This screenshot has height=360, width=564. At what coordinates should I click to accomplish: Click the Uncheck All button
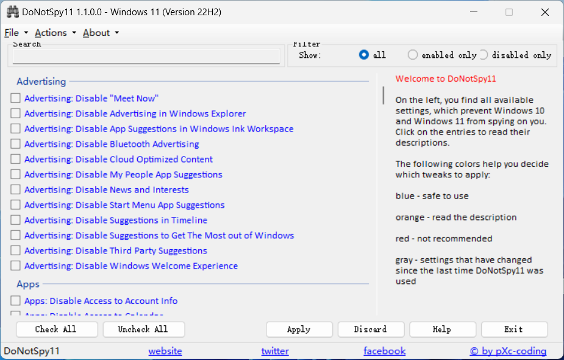[144, 329]
